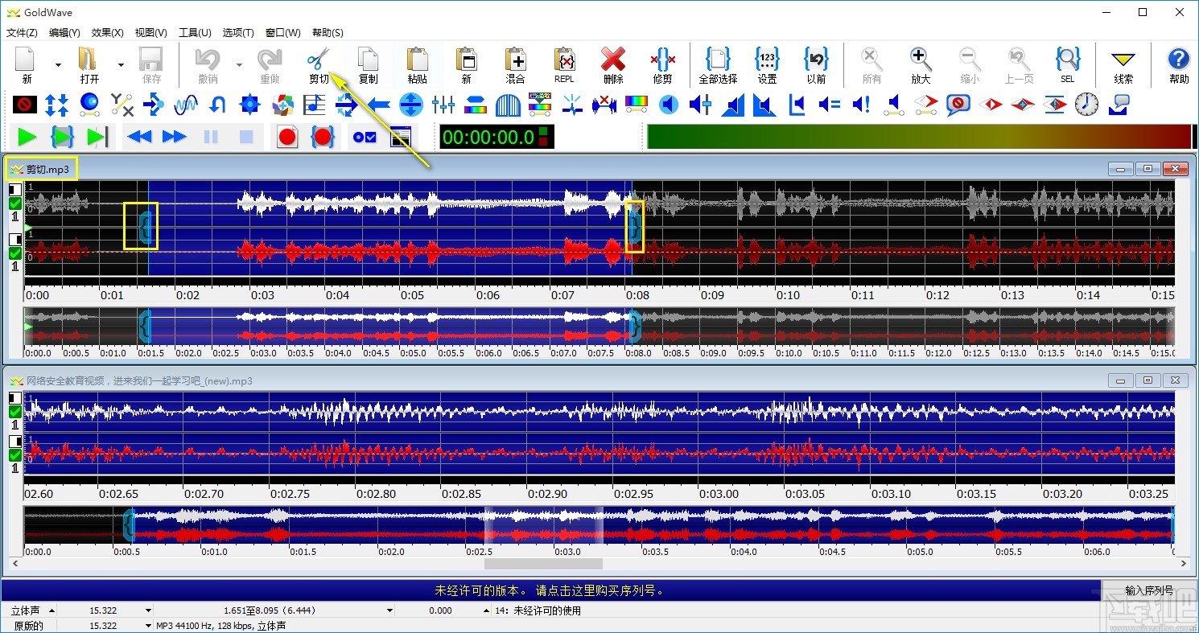The image size is (1199, 633).
Task: Expand the dropdown arrow beside New (新)
Action: [58, 64]
